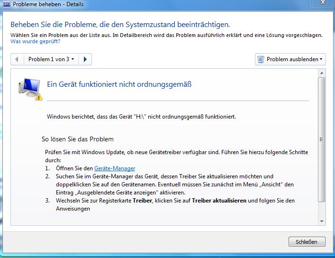Click the scrollbar down arrow

[x=322, y=221]
